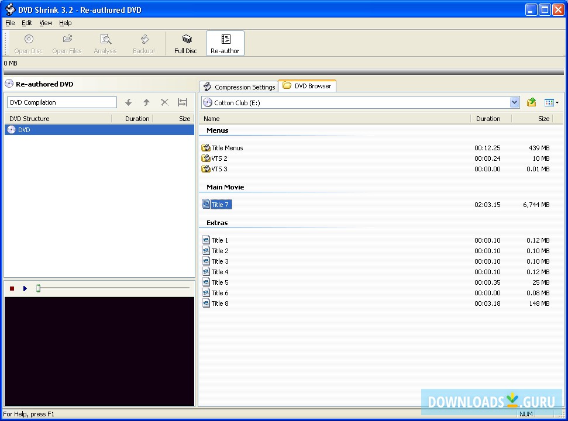Screen dimensions: 568x421
Task: Click the DVD Compilation name field
Action: click(x=62, y=102)
